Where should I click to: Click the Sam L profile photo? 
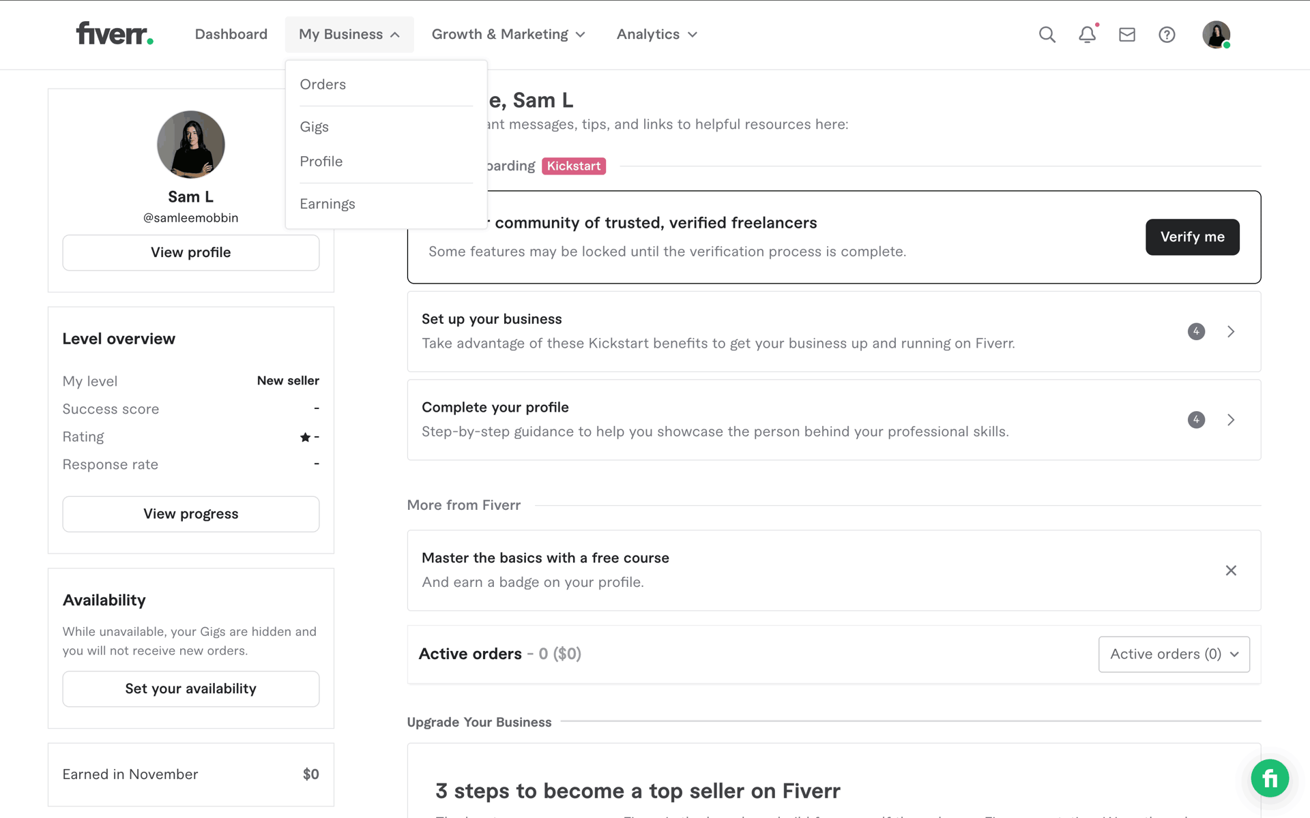[x=191, y=145]
